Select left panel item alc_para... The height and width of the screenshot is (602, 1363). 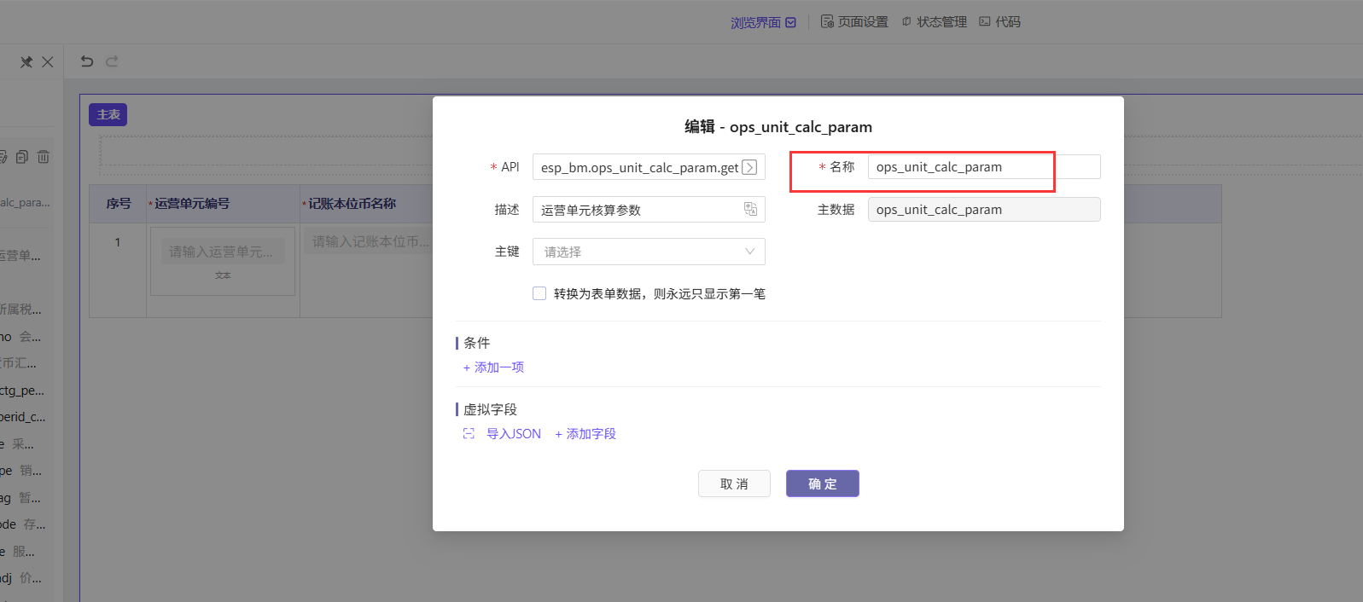point(25,203)
